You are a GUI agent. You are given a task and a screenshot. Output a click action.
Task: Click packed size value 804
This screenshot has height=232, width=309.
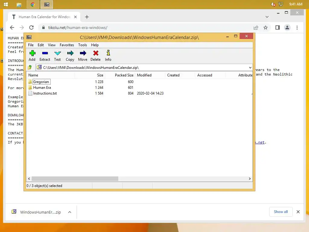pos(131,93)
